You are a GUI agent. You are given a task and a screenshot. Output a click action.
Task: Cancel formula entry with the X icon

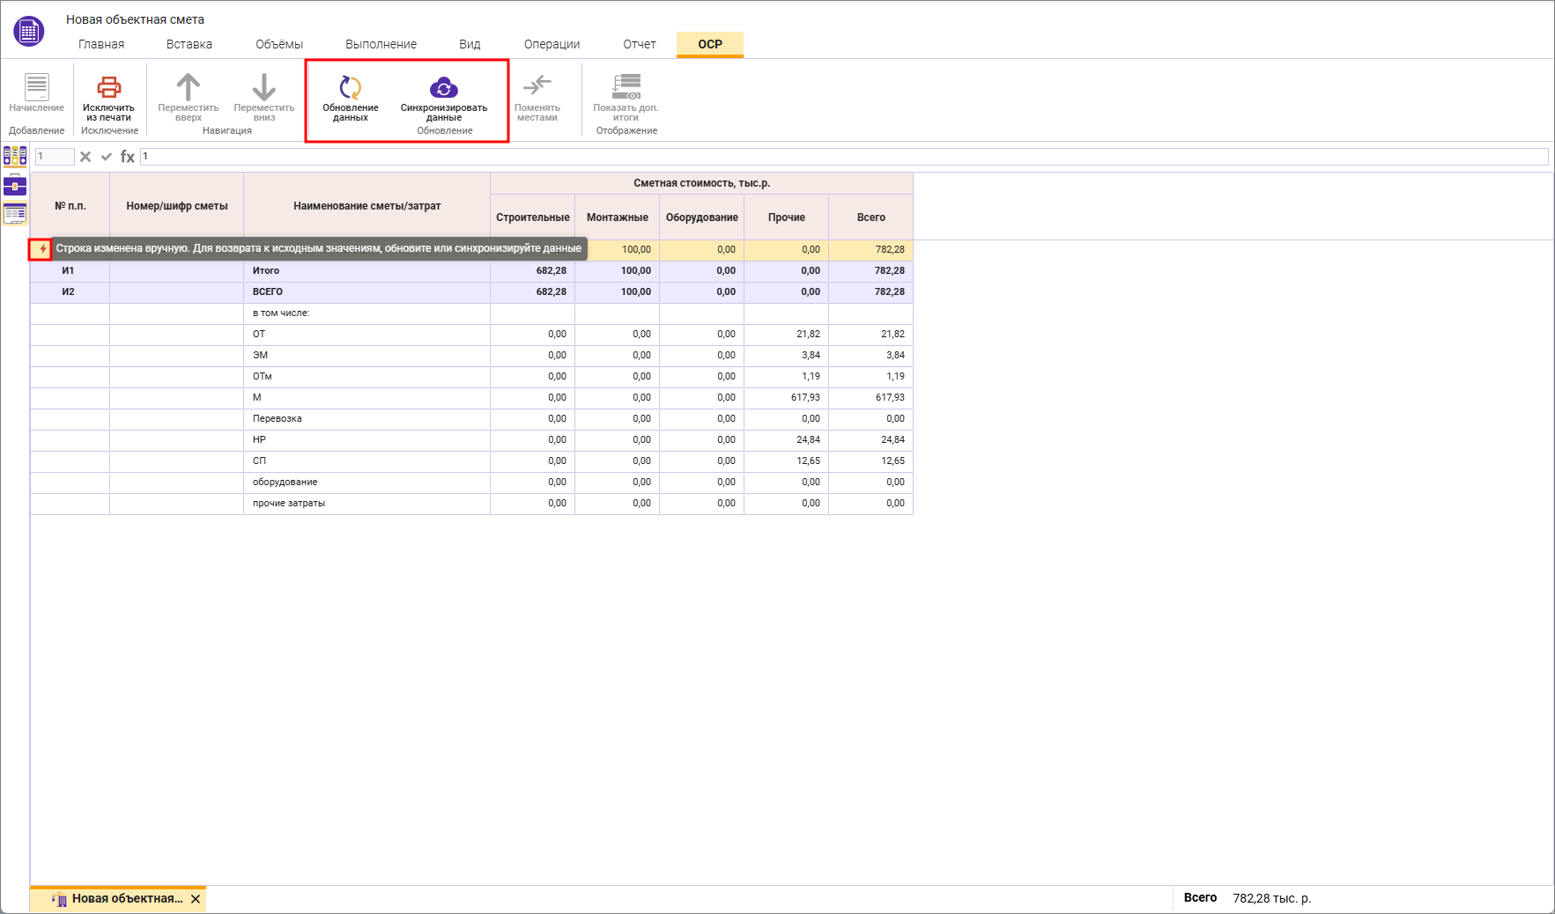click(85, 157)
